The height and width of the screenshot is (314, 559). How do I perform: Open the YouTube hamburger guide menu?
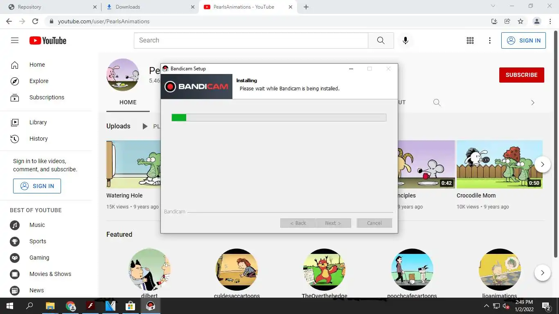click(x=15, y=40)
